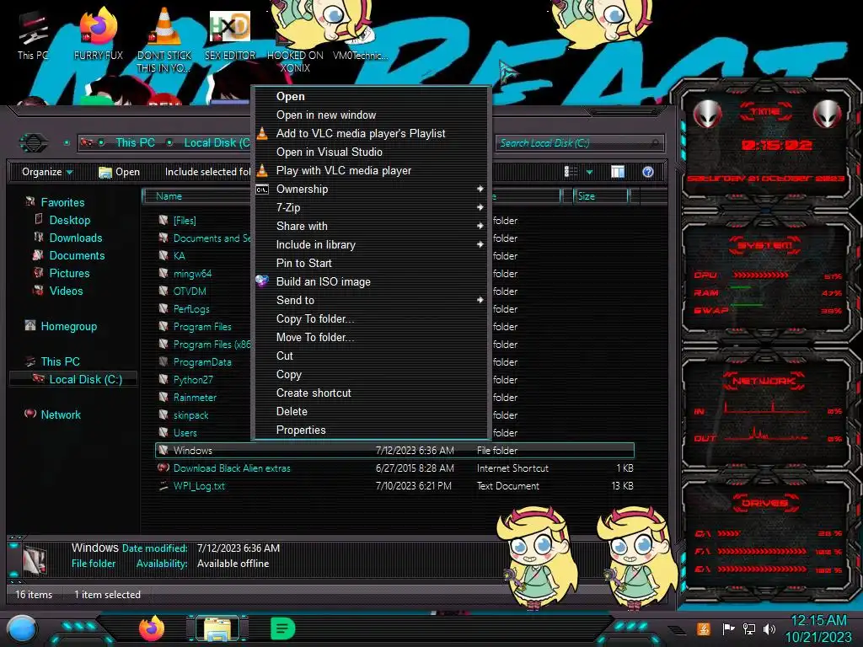Select Build an ISO image
Image resolution: width=863 pixels, height=647 pixels.
point(371,281)
